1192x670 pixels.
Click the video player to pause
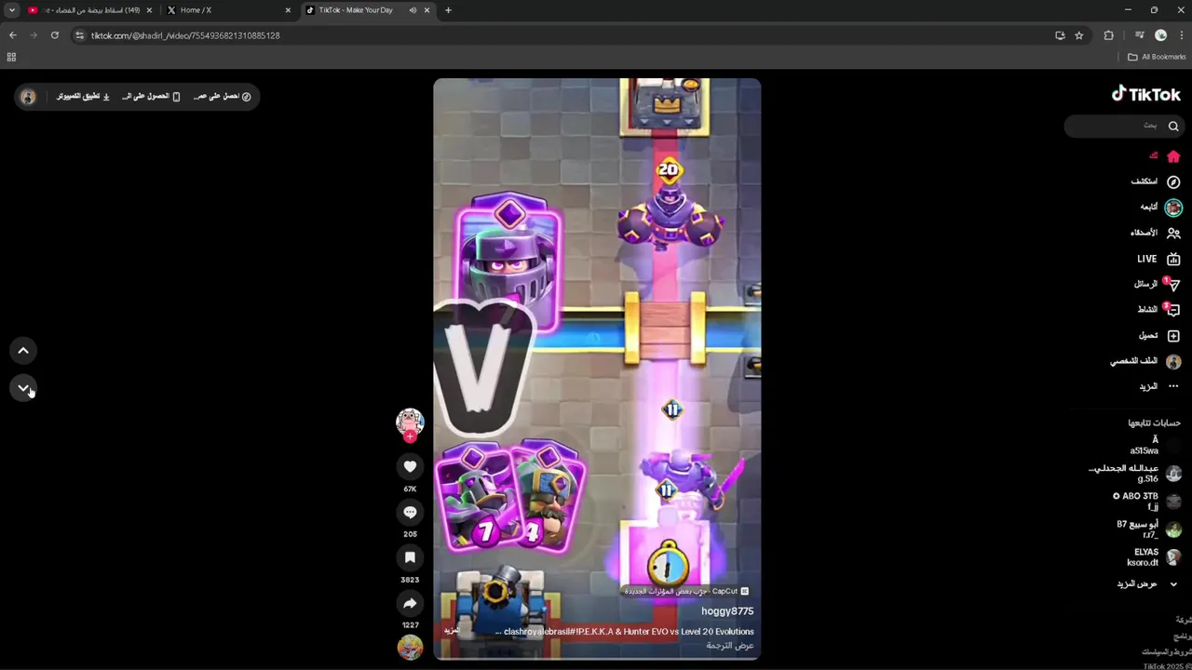point(597,369)
